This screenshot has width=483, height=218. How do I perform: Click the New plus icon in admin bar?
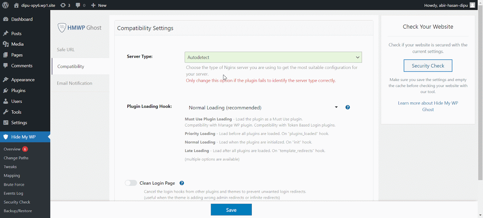point(93,5)
